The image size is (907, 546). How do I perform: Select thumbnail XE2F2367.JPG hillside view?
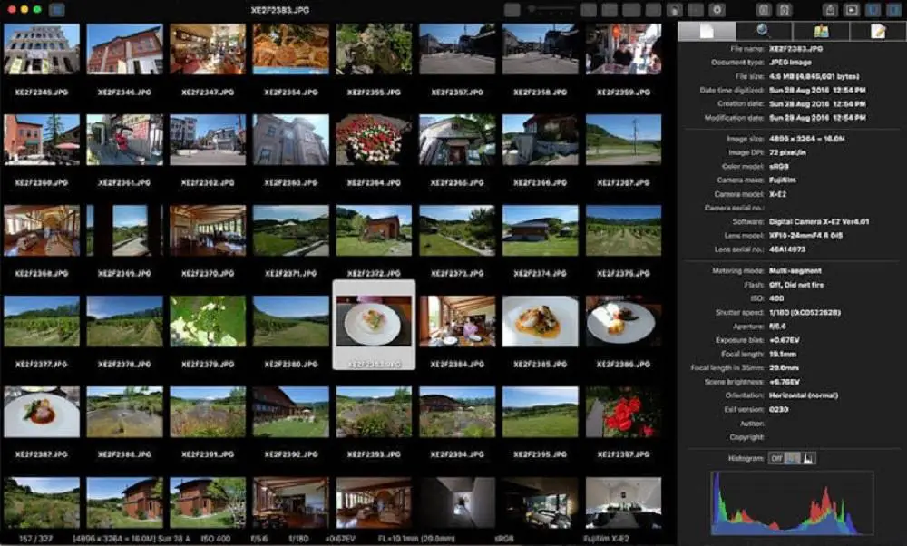pos(623,140)
